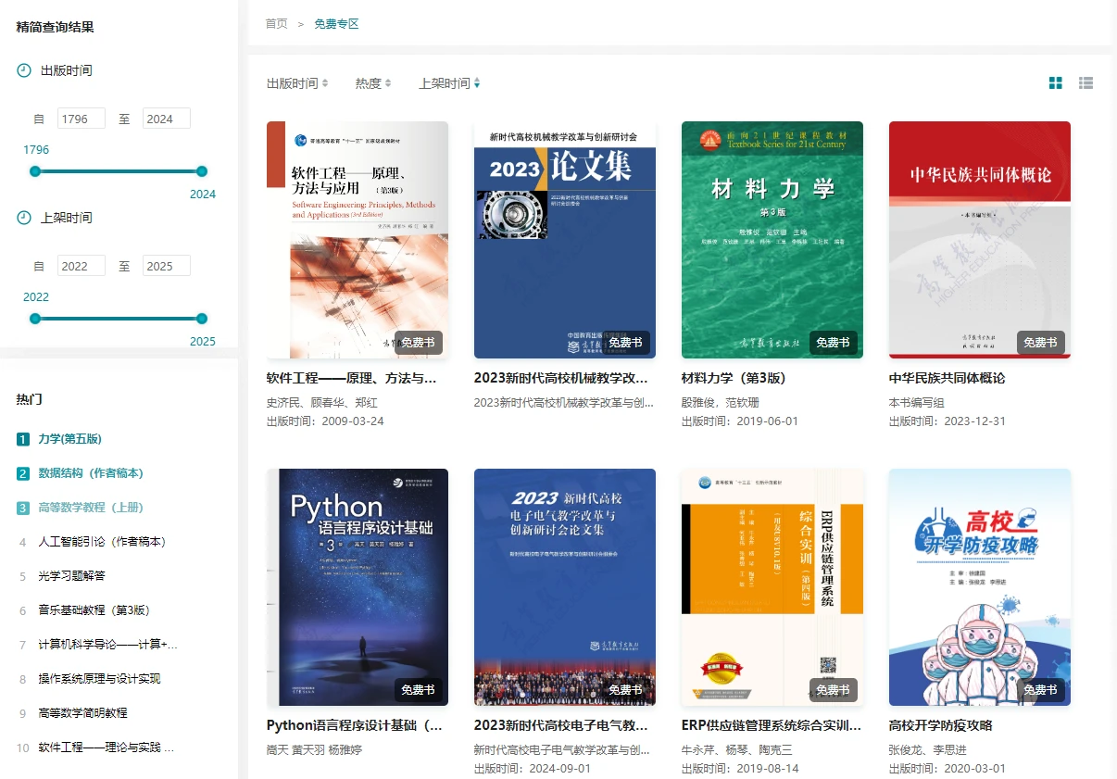Image resolution: width=1117 pixels, height=779 pixels.
Task: Go to 首页 in breadcrumb
Action: (276, 24)
